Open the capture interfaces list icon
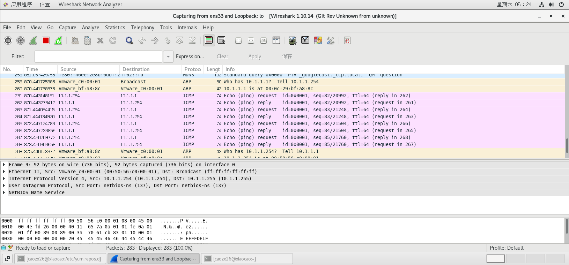Image resolution: width=569 pixels, height=265 pixels. (8, 40)
